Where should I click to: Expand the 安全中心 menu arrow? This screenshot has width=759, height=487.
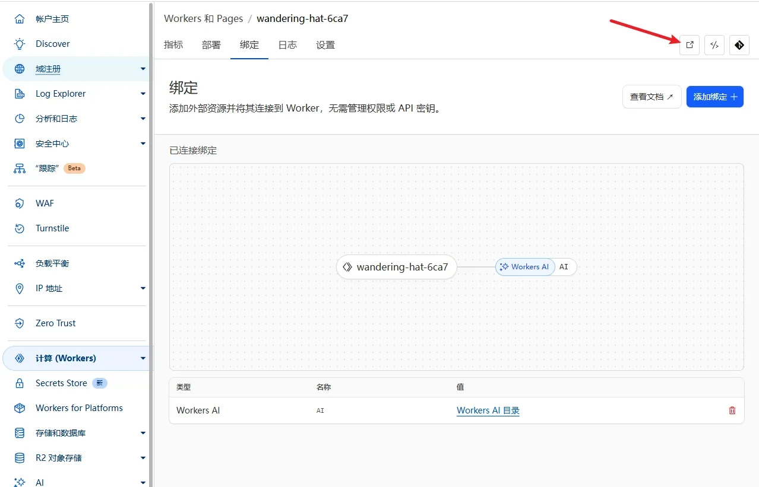pos(143,144)
